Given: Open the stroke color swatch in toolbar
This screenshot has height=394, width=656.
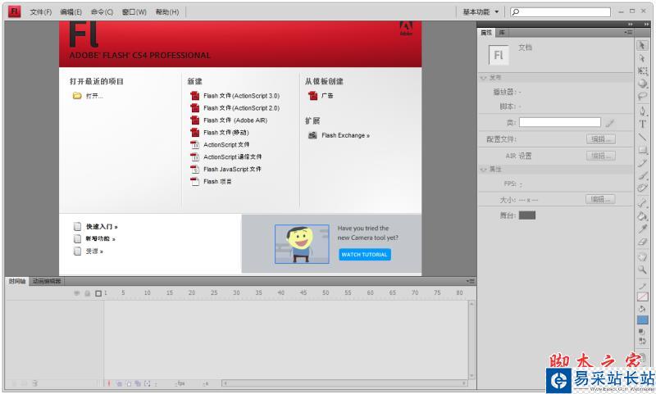Looking at the screenshot, I should pyautogui.click(x=642, y=297).
